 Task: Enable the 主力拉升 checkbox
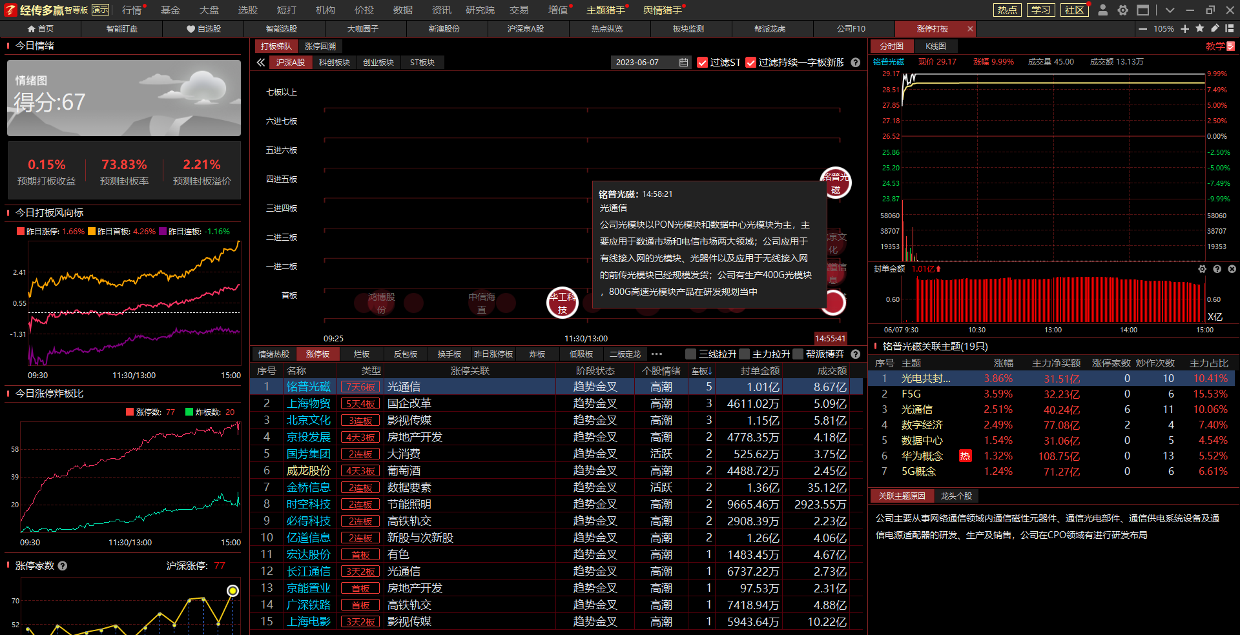tap(744, 354)
